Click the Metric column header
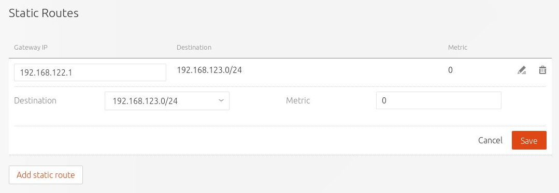 457,48
